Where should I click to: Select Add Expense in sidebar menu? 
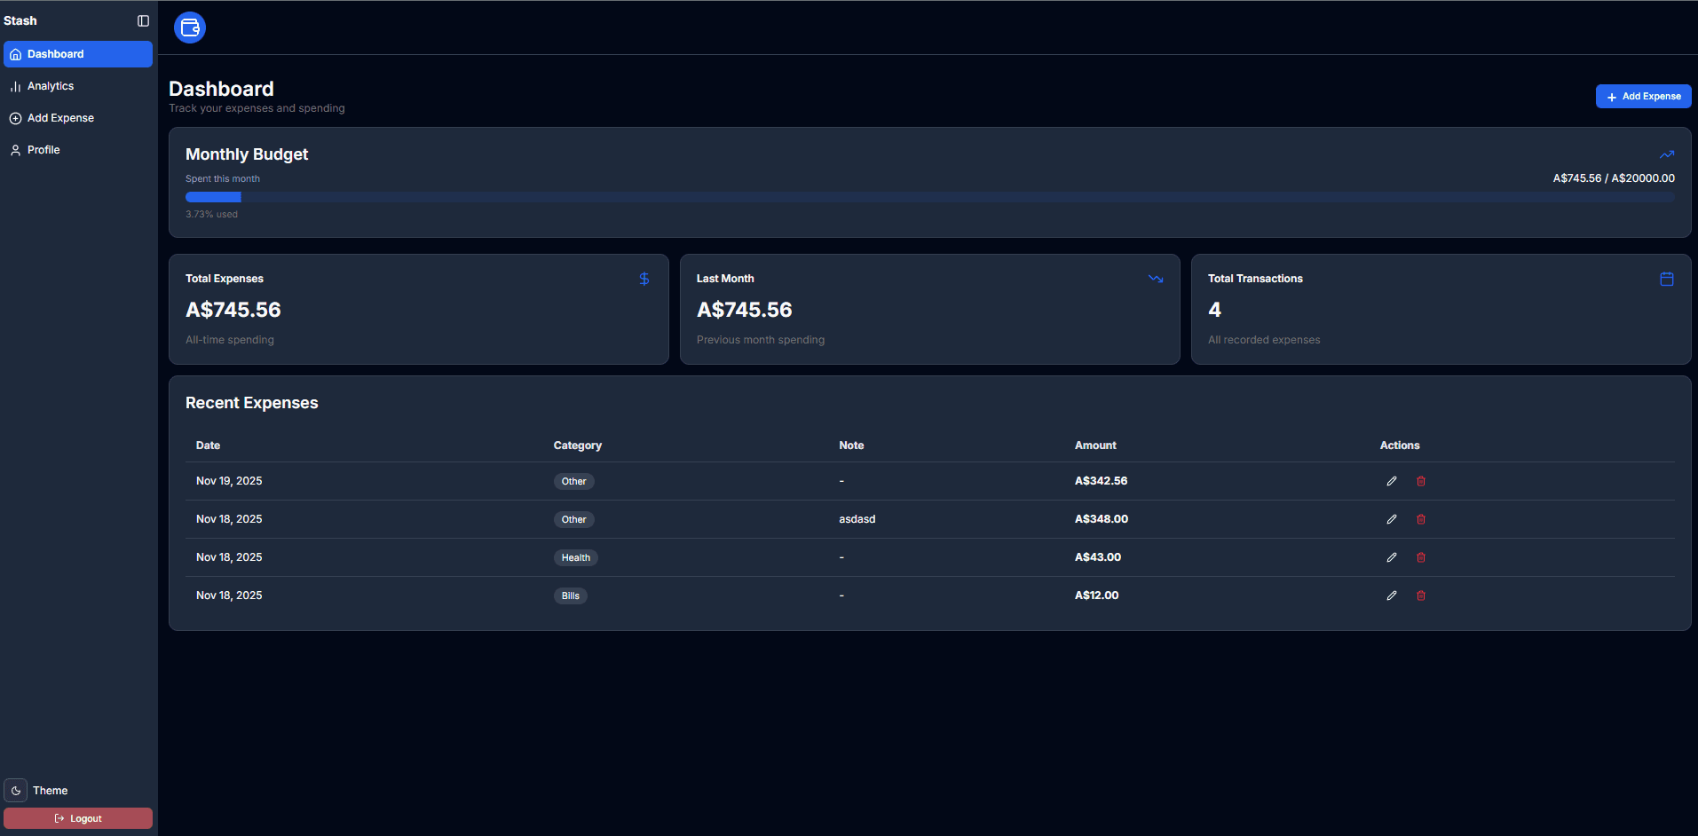[60, 118]
